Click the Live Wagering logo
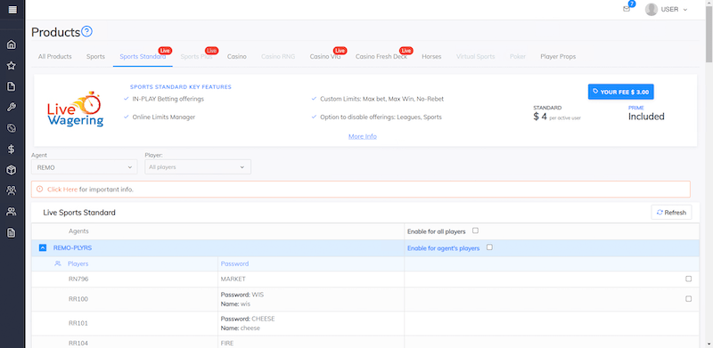This screenshot has height=348, width=713. point(76,109)
